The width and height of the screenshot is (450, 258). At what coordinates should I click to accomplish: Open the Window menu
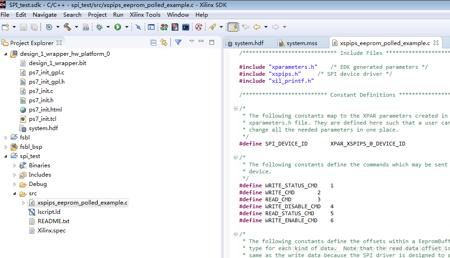pos(178,14)
